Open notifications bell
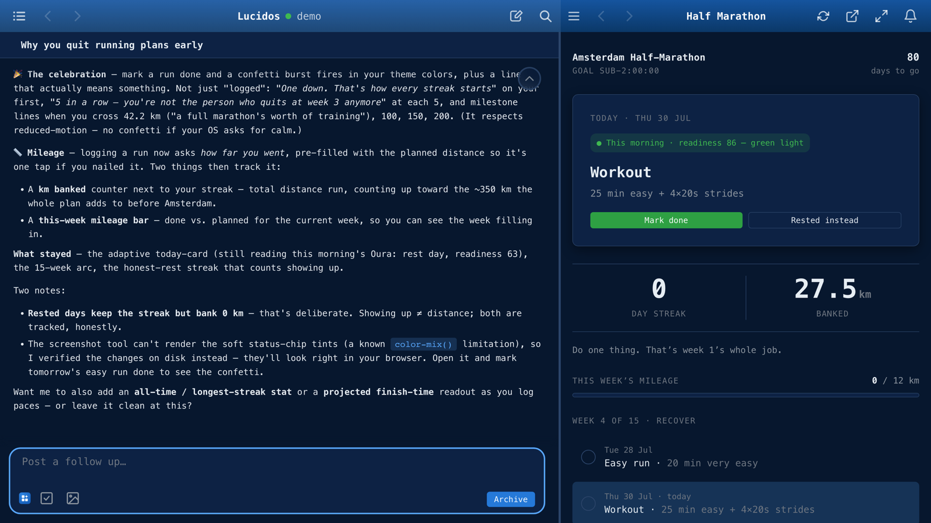This screenshot has width=931, height=523. click(911, 16)
